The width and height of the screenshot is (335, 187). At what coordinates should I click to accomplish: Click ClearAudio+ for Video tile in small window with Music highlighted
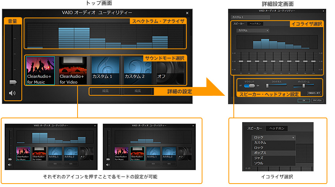coord(39,154)
